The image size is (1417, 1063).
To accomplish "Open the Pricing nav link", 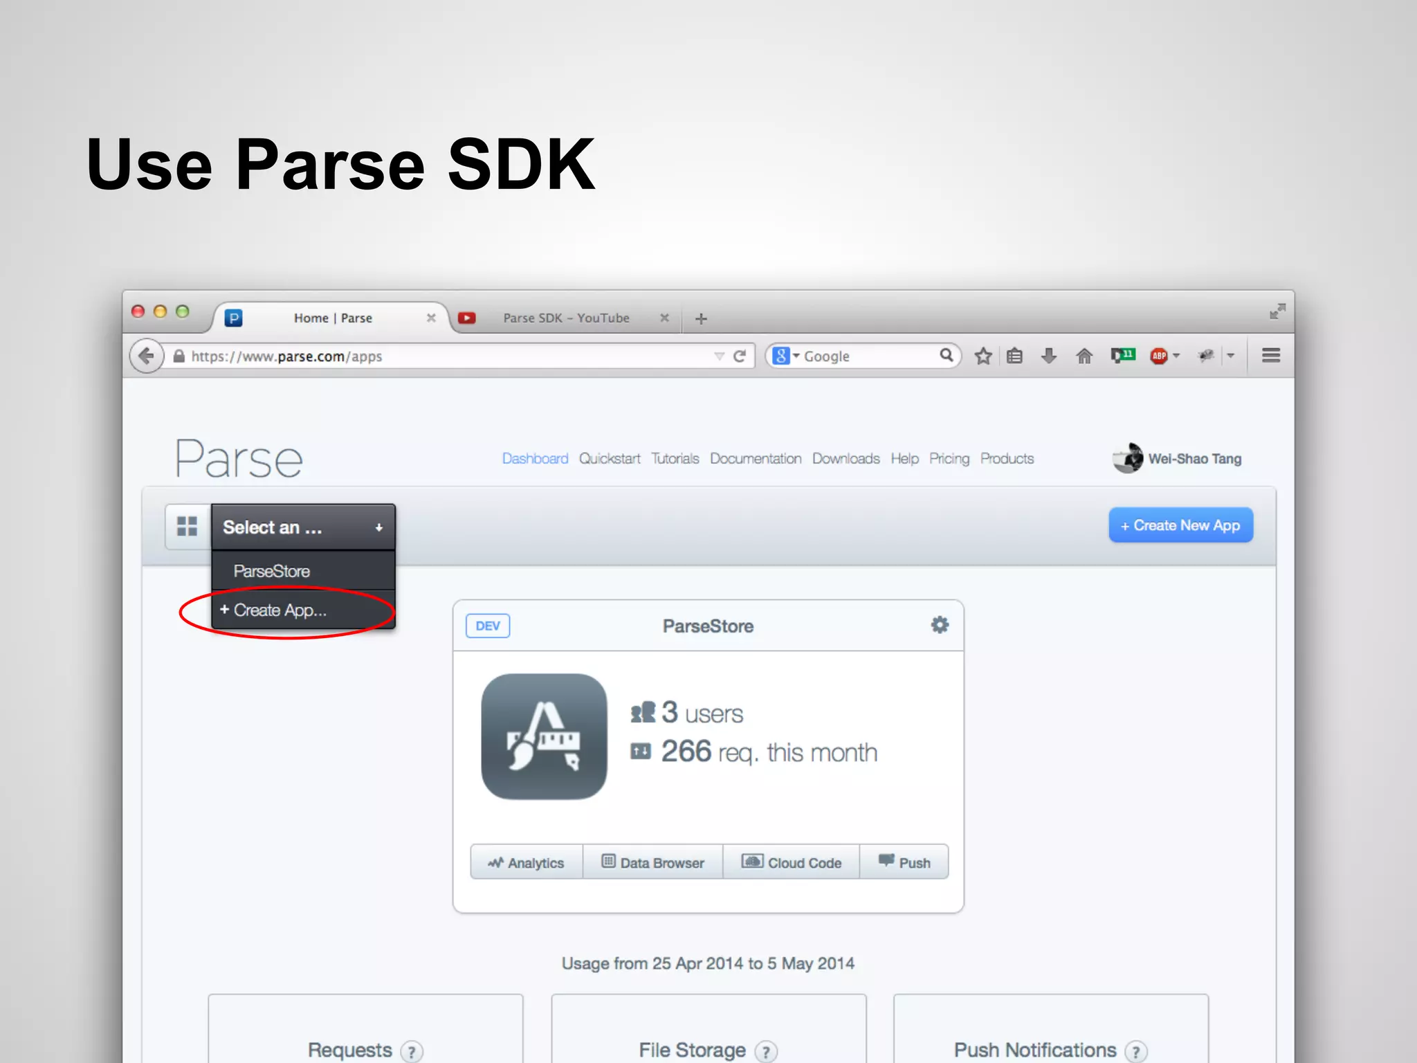I will (x=949, y=459).
